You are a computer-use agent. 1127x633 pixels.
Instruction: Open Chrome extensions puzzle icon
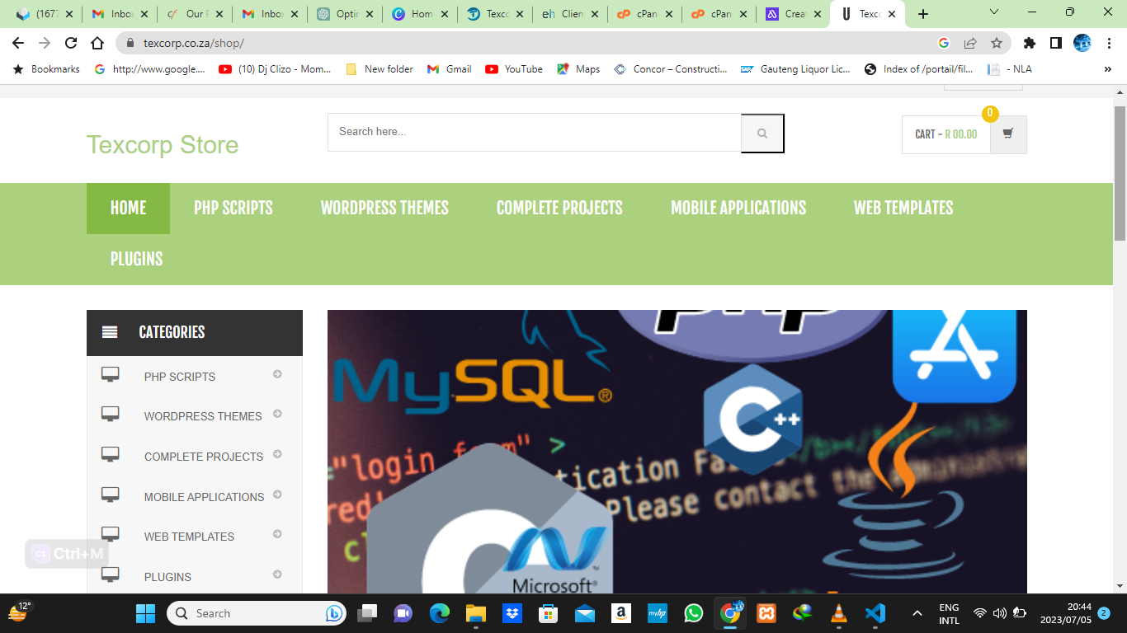click(1029, 44)
